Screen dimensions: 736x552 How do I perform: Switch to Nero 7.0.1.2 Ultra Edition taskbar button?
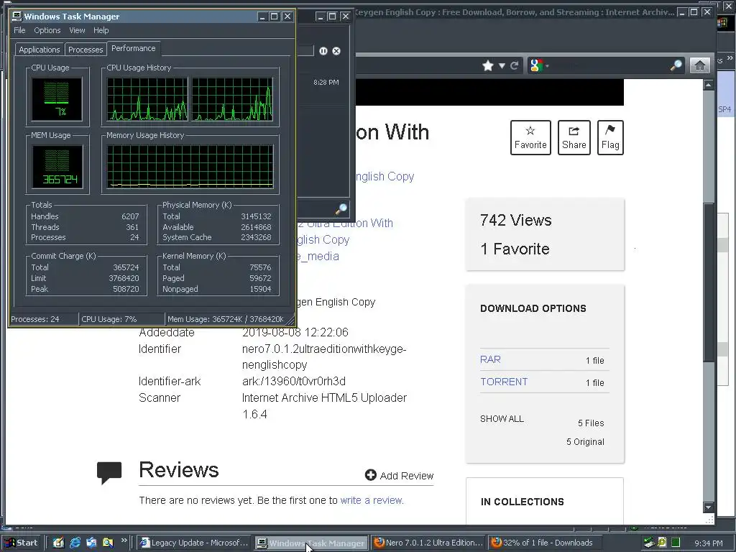(x=428, y=543)
